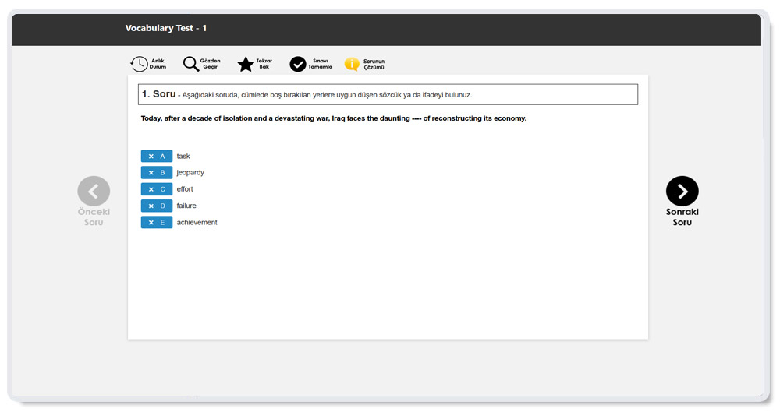Choose option C button
This screenshot has width=780, height=412.
157,189
